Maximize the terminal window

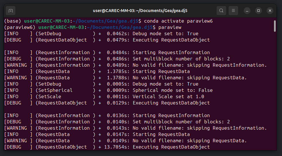(259, 11)
